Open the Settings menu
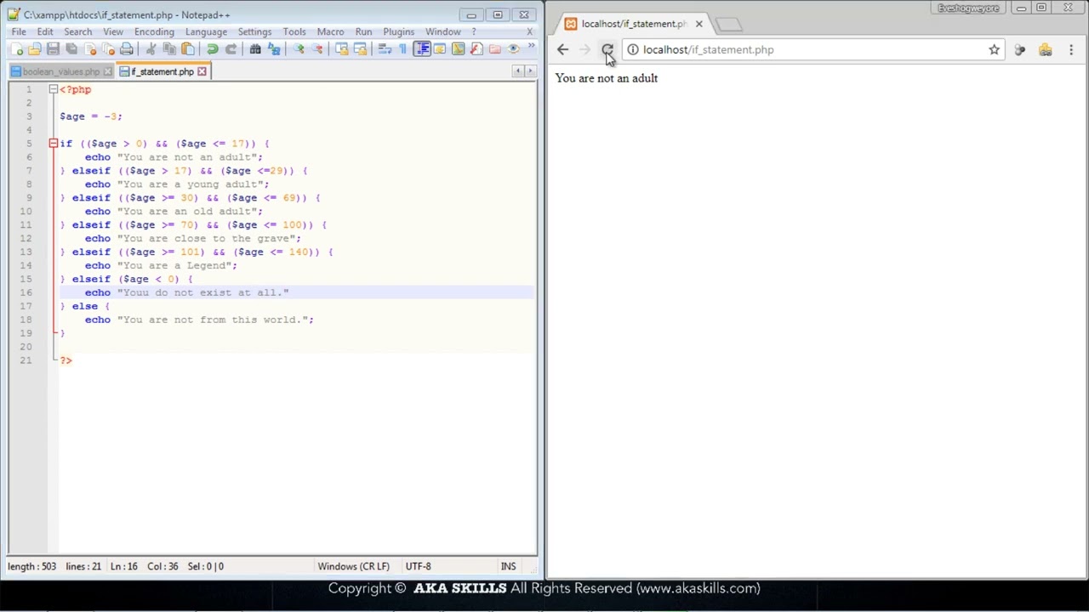Image resolution: width=1089 pixels, height=612 pixels. click(254, 31)
